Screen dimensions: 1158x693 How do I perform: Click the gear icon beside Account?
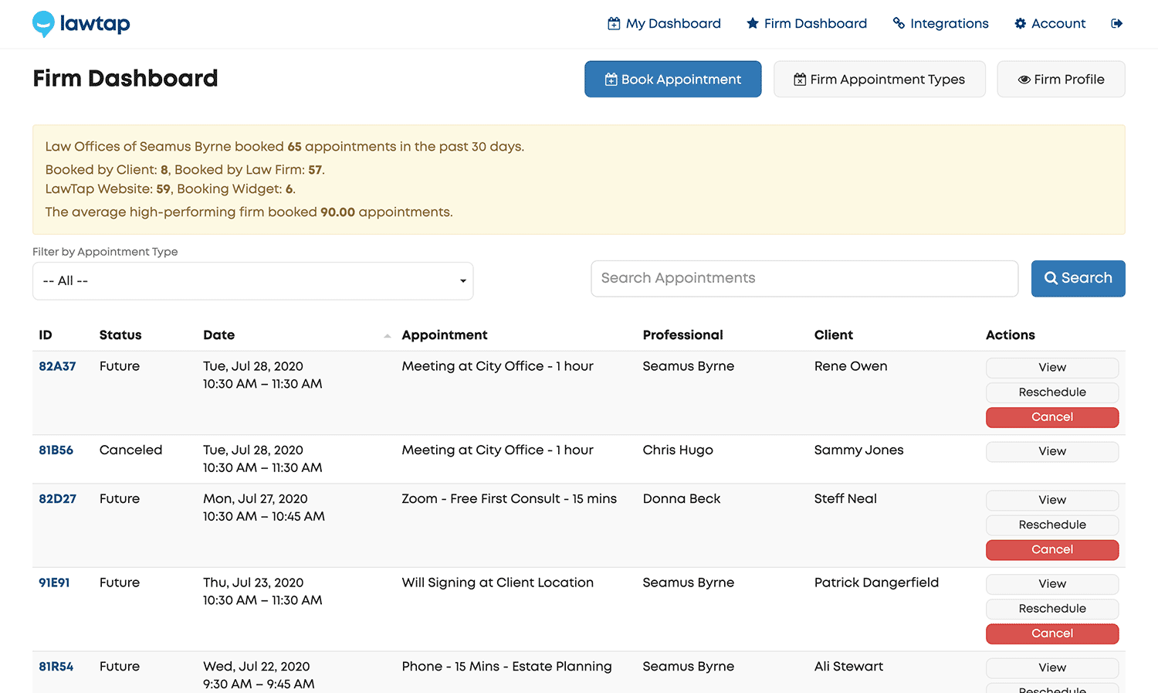[x=1020, y=23]
